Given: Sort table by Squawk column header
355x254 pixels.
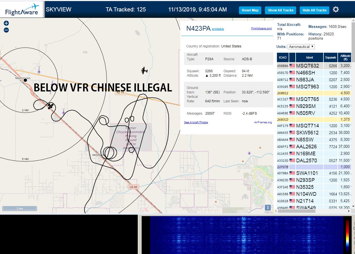Looking at the screenshot, I should [330, 57].
